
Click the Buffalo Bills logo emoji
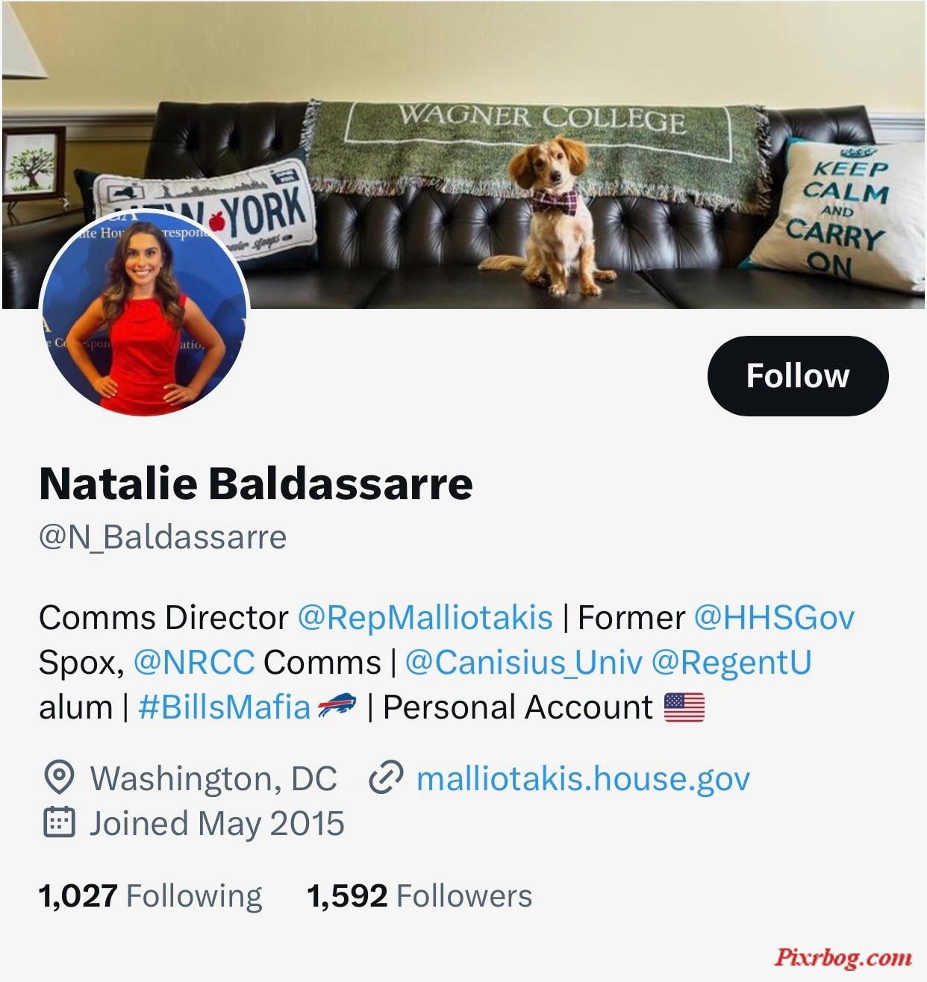point(337,706)
